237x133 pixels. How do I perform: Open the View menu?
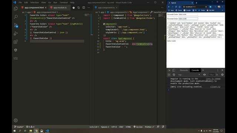click(x=44, y=3)
